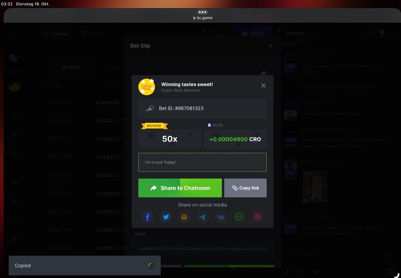Edit the "I'm in luck Today!" message field
This screenshot has height=278, width=401.
pos(203,162)
